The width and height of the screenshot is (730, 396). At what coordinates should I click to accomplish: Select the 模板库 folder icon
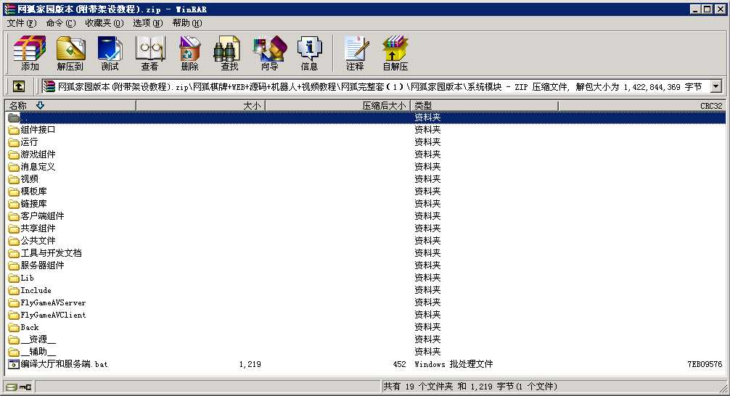pos(14,191)
